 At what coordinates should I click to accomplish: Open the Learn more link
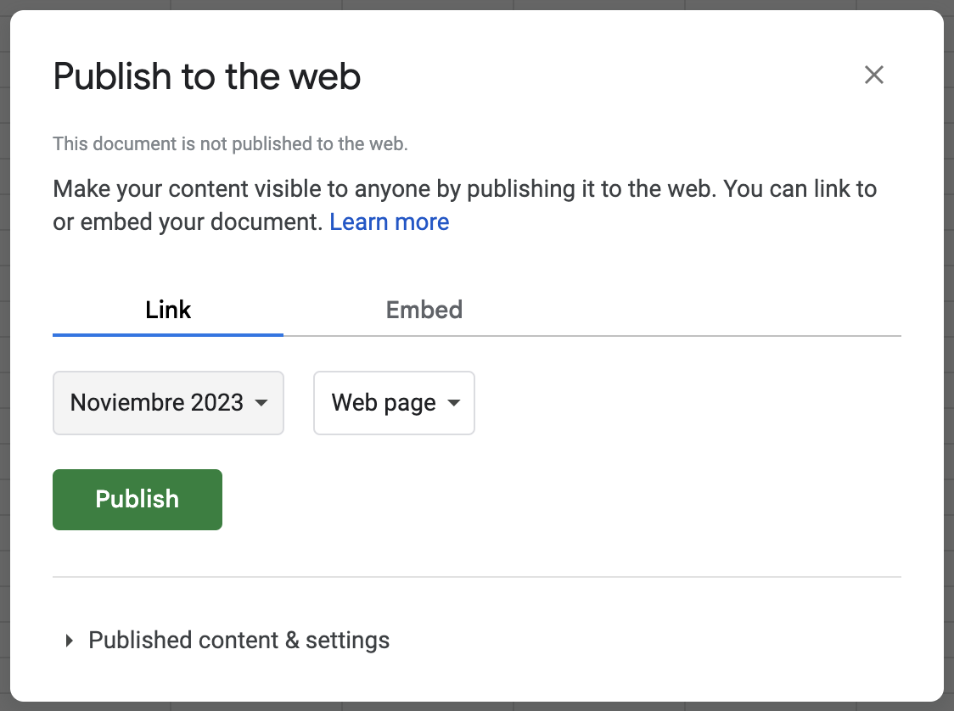click(x=389, y=222)
